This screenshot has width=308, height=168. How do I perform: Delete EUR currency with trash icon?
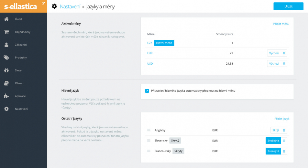pyautogui.click(x=284, y=53)
